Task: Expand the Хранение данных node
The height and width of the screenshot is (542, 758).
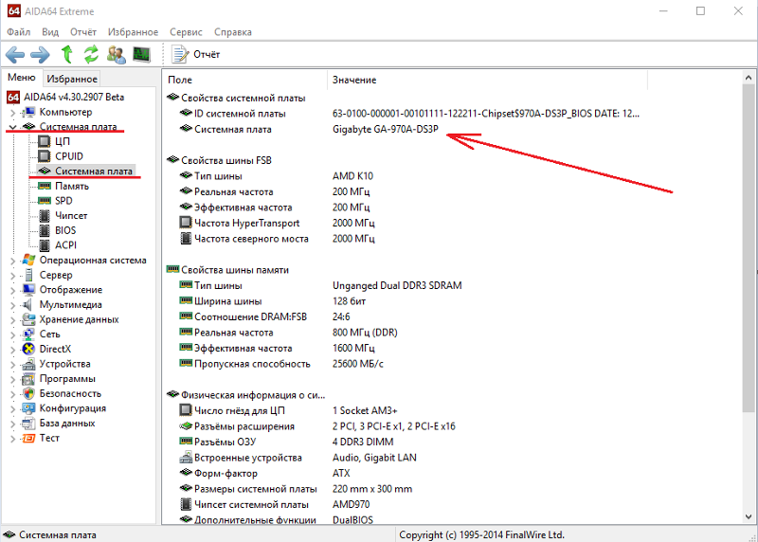Action: (12, 320)
